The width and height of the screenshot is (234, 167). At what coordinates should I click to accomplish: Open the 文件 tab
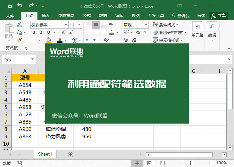pos(10,16)
